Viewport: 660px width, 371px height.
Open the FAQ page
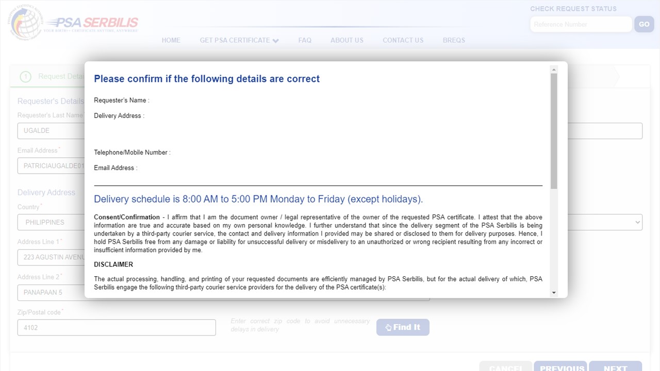click(305, 40)
